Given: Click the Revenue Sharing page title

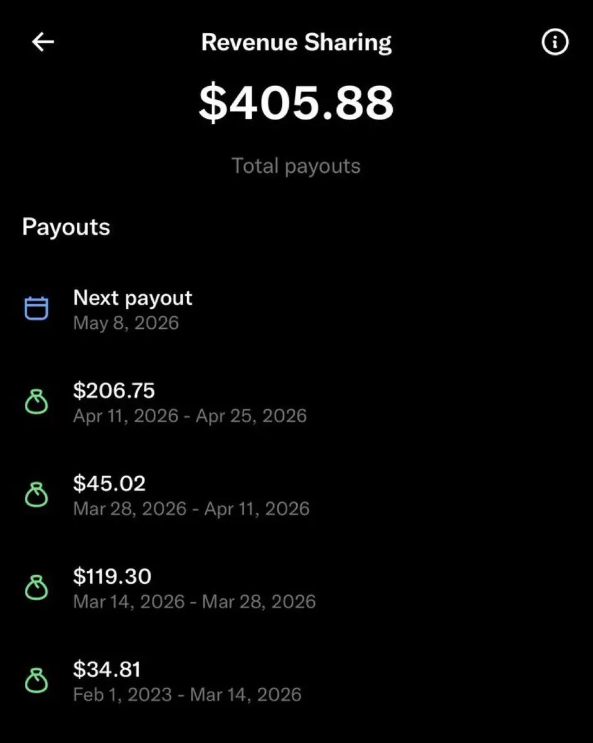Looking at the screenshot, I should 296,43.
